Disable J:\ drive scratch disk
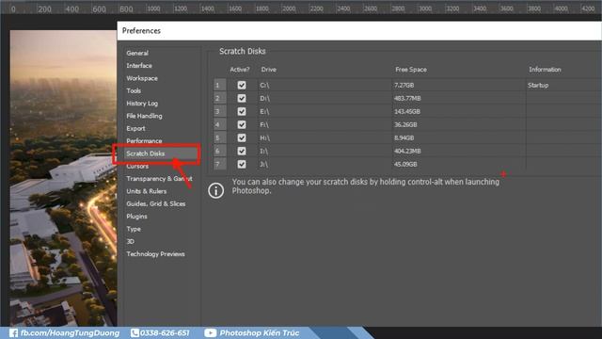The height and width of the screenshot is (339, 602). point(242,164)
